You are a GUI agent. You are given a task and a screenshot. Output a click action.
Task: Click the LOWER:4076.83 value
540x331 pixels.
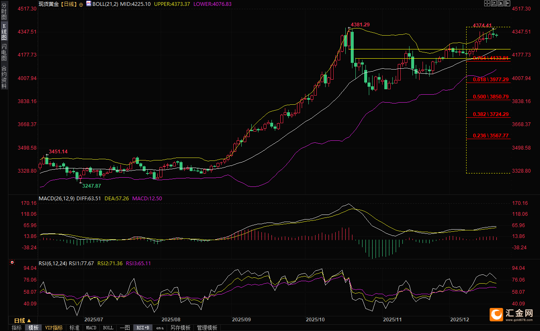(x=212, y=4)
